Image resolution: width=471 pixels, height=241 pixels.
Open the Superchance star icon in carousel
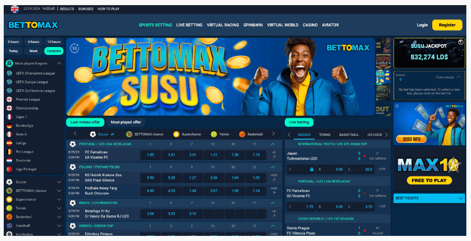pyautogui.click(x=176, y=134)
